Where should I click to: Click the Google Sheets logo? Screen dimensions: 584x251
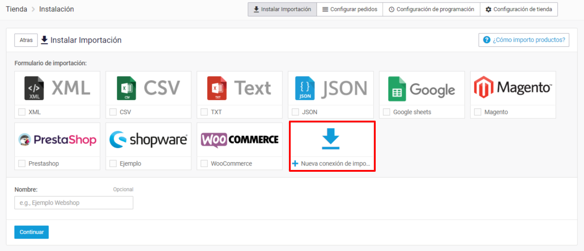pos(422,89)
